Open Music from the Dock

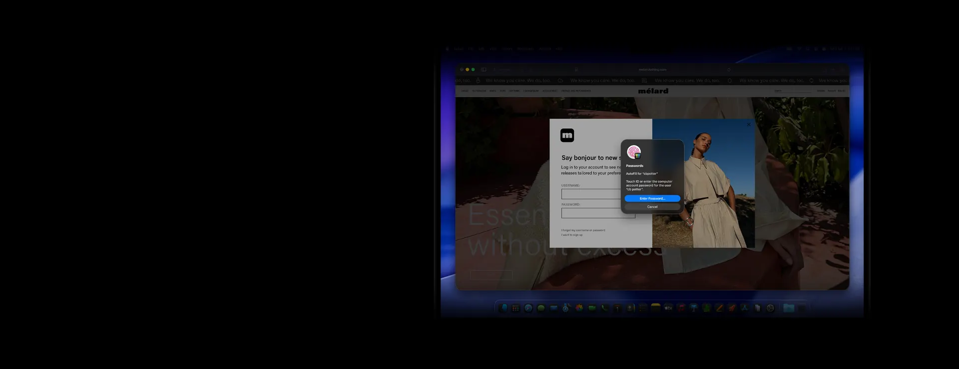681,308
